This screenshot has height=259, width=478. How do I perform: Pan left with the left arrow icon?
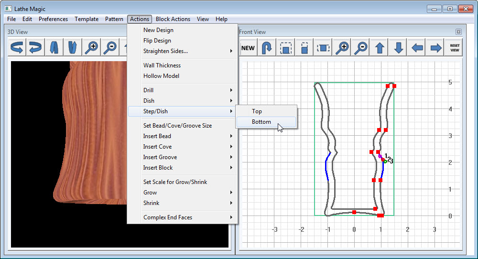(x=417, y=48)
